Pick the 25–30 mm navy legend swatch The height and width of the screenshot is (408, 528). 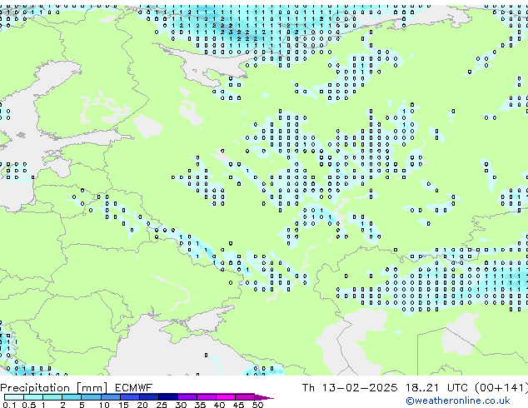coord(168,397)
